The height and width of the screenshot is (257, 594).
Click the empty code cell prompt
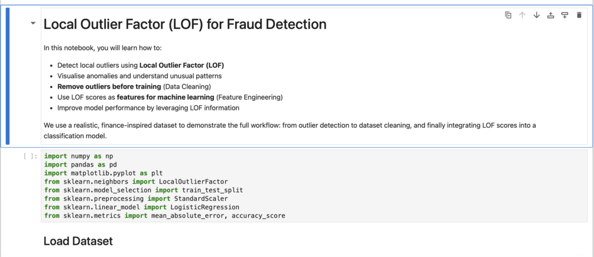pos(31,157)
